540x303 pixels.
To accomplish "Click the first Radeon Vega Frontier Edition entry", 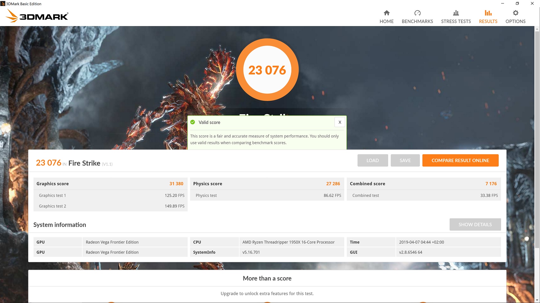I will (x=112, y=242).
